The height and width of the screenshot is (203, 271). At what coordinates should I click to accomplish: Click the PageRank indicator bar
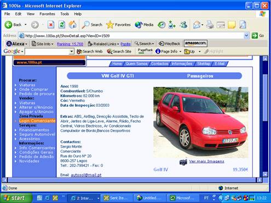coord(145,51)
